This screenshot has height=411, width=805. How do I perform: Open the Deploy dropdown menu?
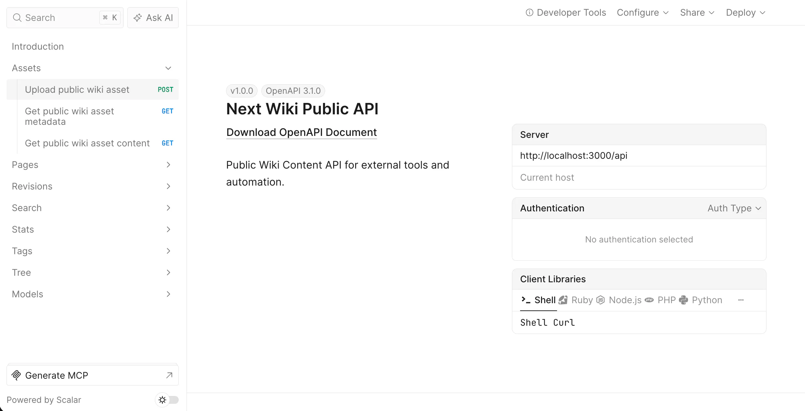(x=746, y=12)
